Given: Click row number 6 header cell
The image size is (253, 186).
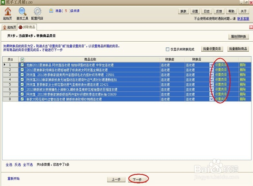Looking at the screenshot, I should [x=10, y=89].
